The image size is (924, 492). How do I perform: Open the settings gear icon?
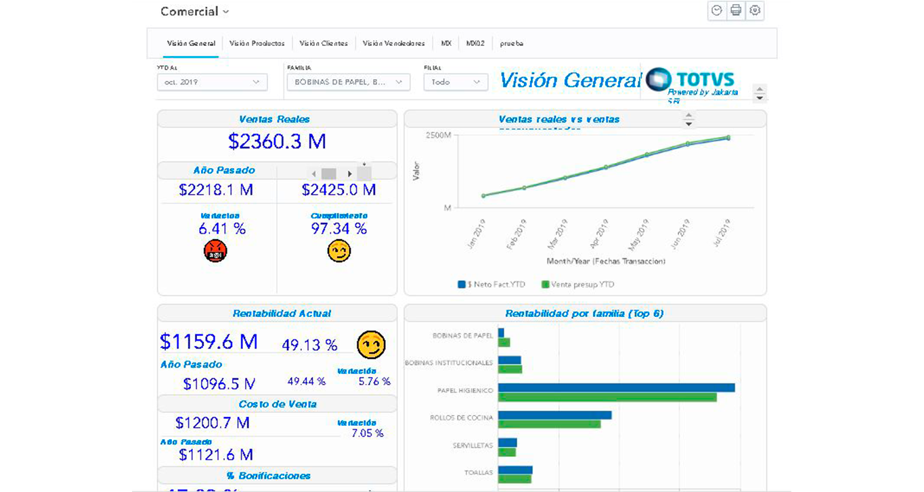pyautogui.click(x=755, y=11)
